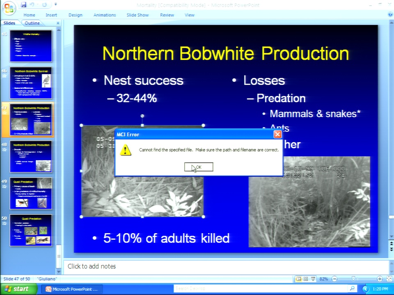This screenshot has height=295, width=394.
Task: Select the Slide Show ribbon tab
Action: (137, 15)
